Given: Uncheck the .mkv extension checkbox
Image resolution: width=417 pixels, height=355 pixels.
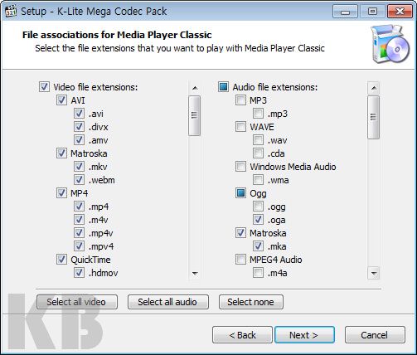Looking at the screenshot, I should click(x=79, y=167).
